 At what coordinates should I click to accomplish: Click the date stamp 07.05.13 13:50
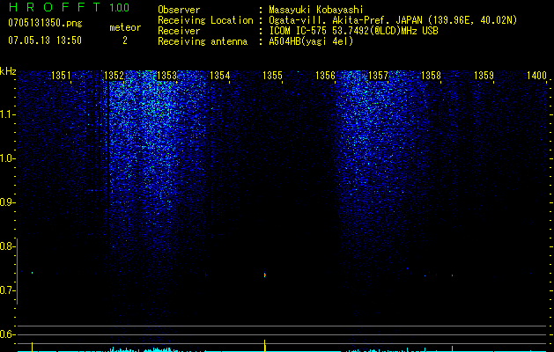pos(45,40)
